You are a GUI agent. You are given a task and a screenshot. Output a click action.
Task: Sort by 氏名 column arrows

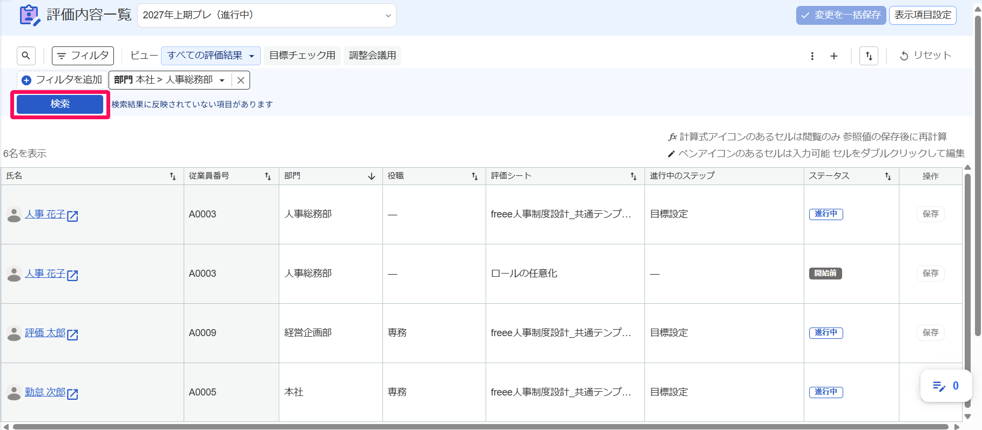(x=173, y=176)
